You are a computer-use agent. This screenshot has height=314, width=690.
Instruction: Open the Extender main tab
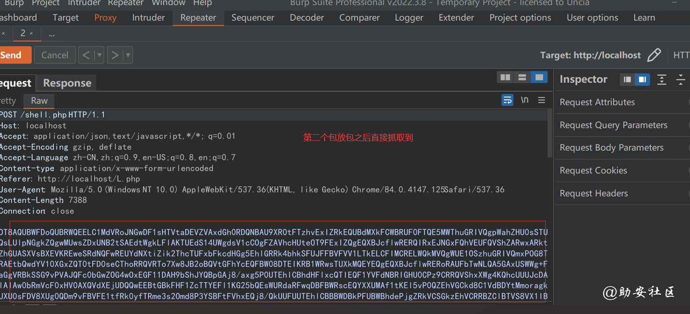click(x=456, y=18)
